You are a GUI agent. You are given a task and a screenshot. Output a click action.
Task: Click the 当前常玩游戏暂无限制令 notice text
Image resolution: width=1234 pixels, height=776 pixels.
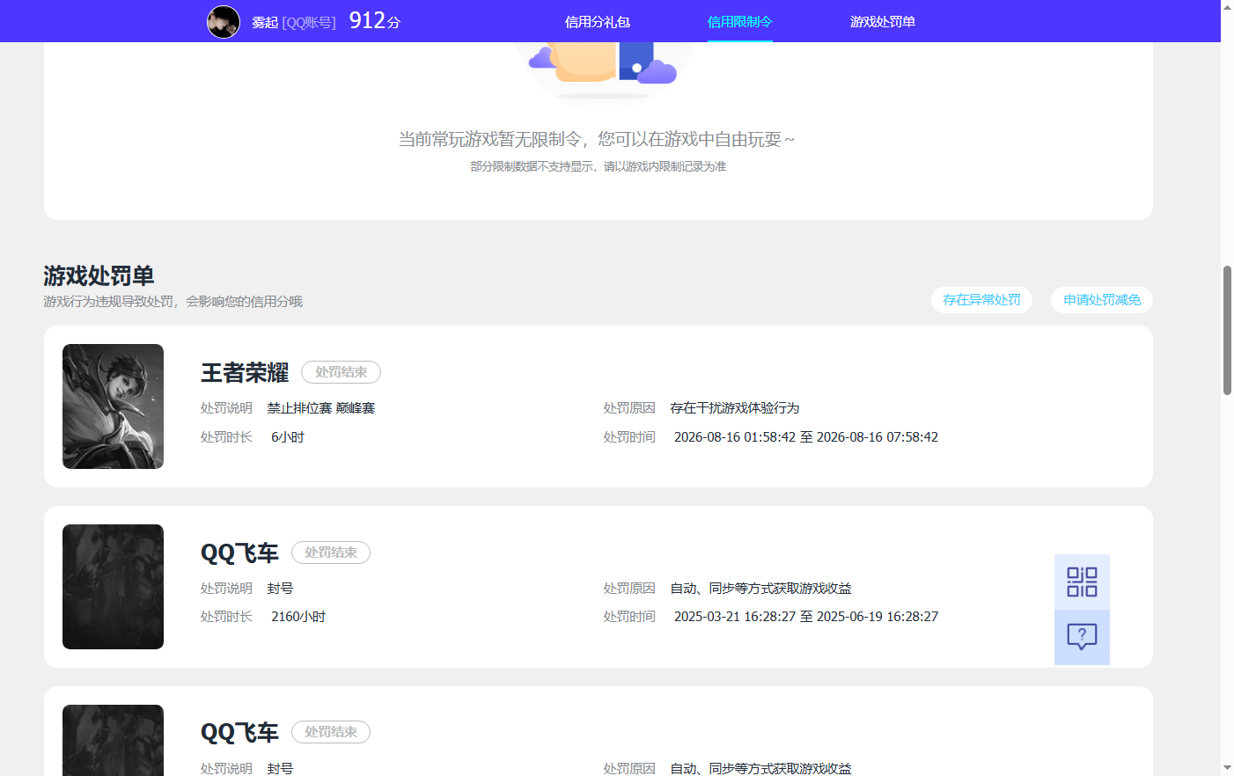coord(597,139)
